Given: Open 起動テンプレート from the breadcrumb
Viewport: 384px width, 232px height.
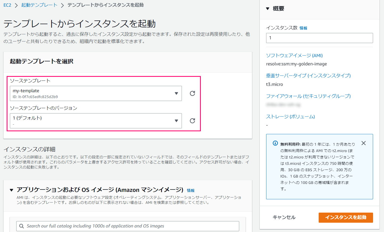Looking at the screenshot, I should (39, 5).
